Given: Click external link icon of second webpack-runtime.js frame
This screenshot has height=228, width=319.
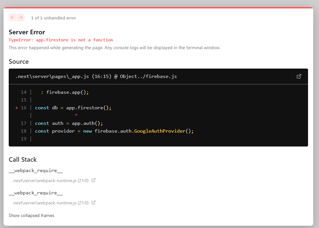Looking at the screenshot, I should (x=94, y=203).
